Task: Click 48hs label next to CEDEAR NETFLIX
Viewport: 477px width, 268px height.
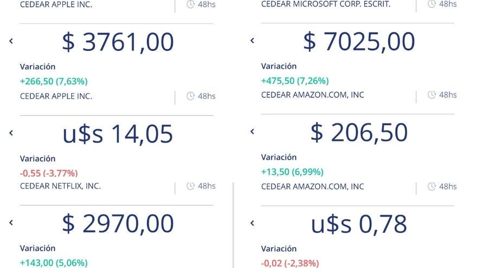Action: [207, 186]
